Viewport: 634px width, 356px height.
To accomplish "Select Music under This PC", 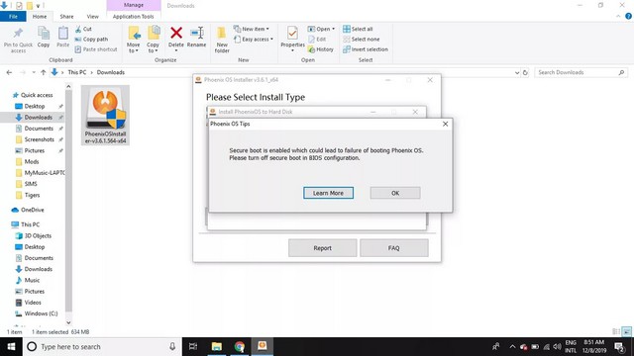I will coord(32,280).
